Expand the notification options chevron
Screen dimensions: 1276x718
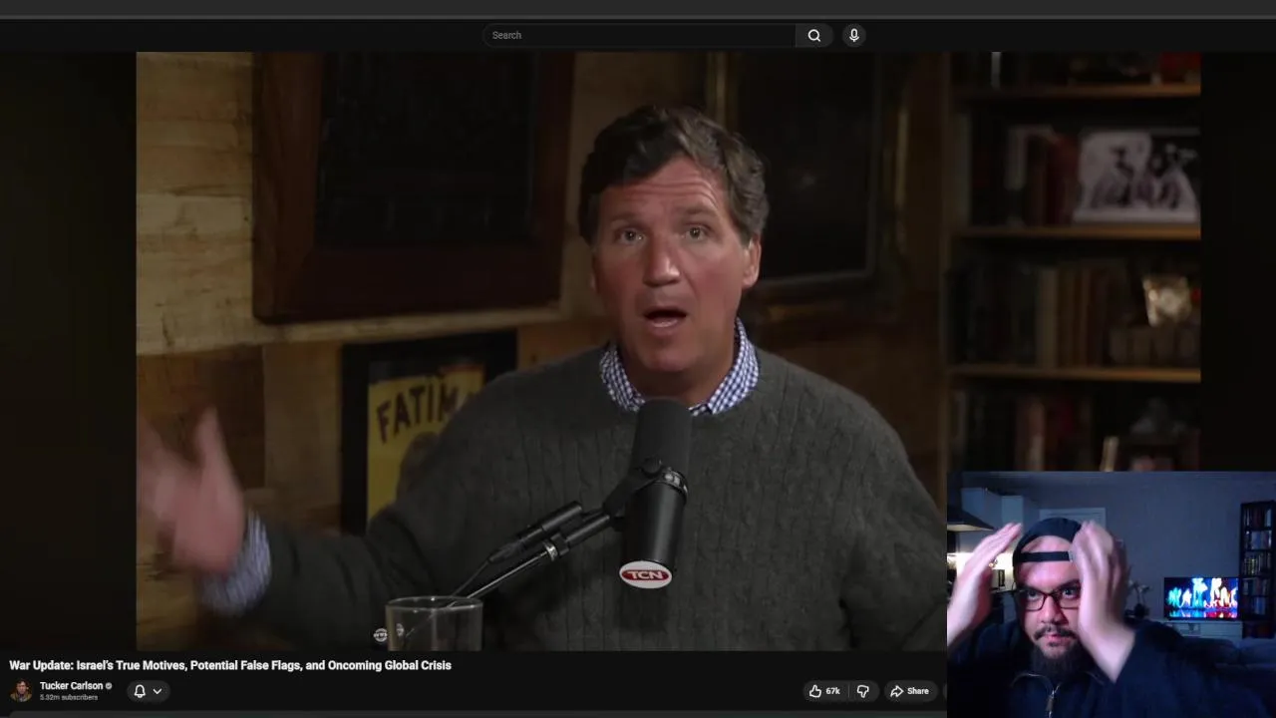[158, 691]
